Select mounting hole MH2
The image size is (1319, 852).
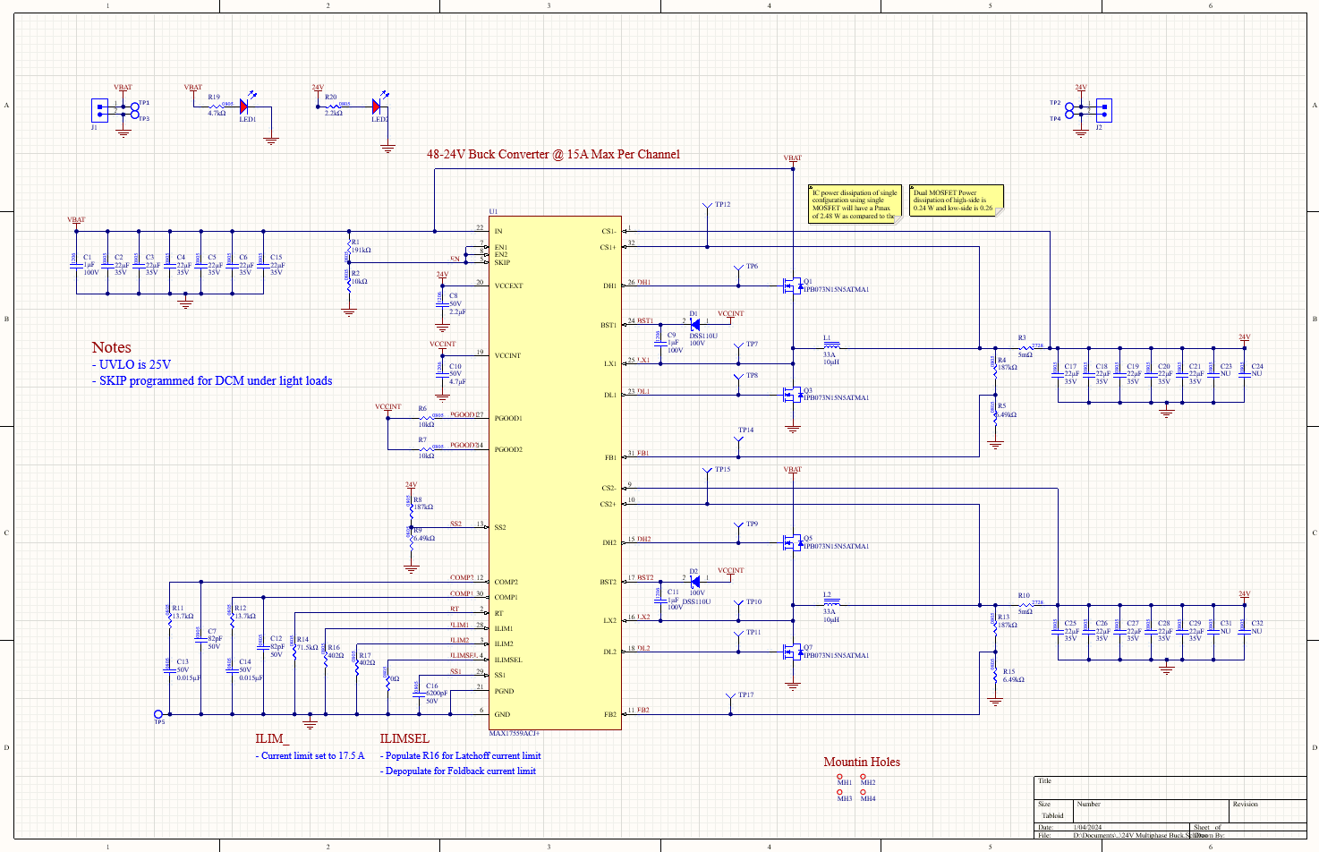tap(864, 776)
